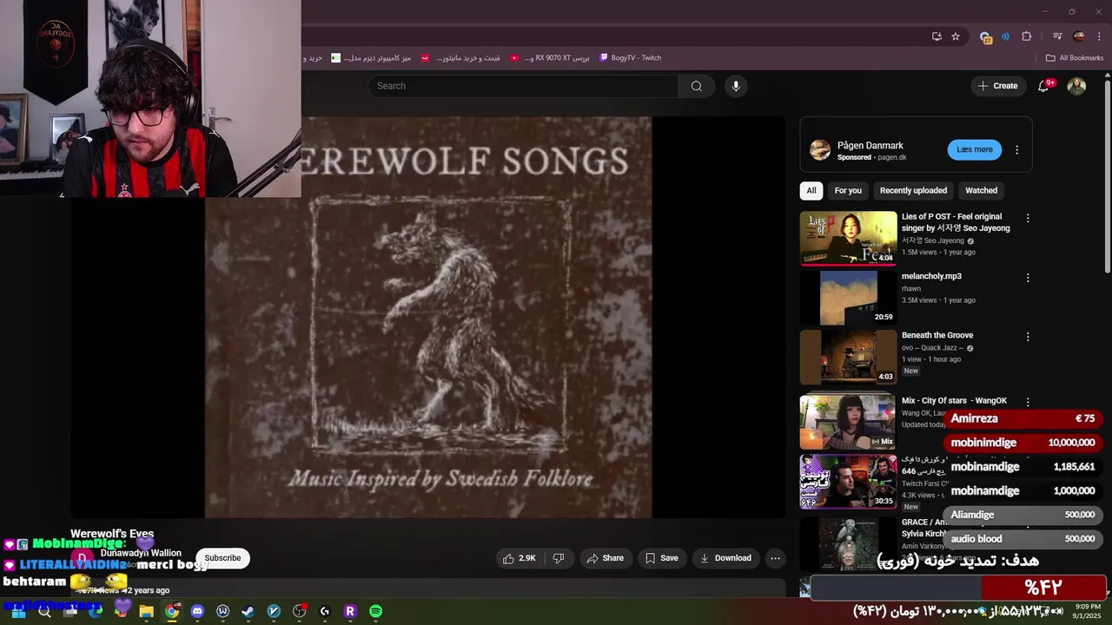The image size is (1112, 625).
Task: Click into the YouTube search field
Action: 524,86
